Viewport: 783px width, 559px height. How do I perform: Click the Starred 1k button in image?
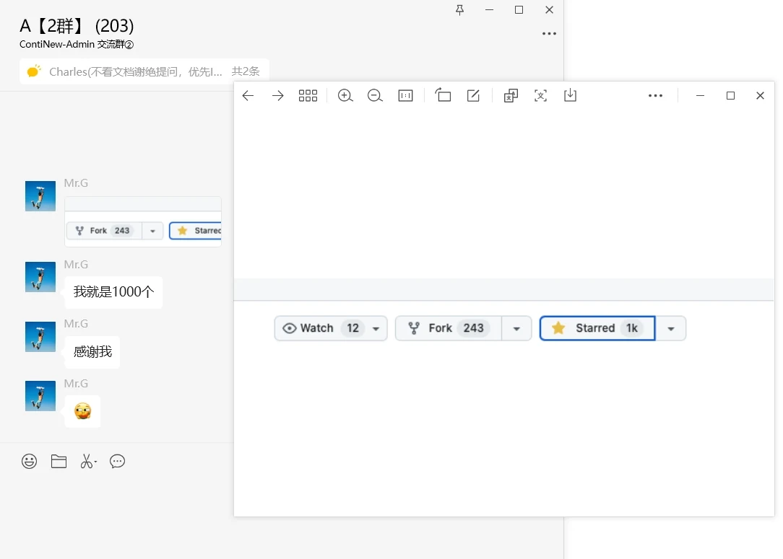[x=597, y=328]
